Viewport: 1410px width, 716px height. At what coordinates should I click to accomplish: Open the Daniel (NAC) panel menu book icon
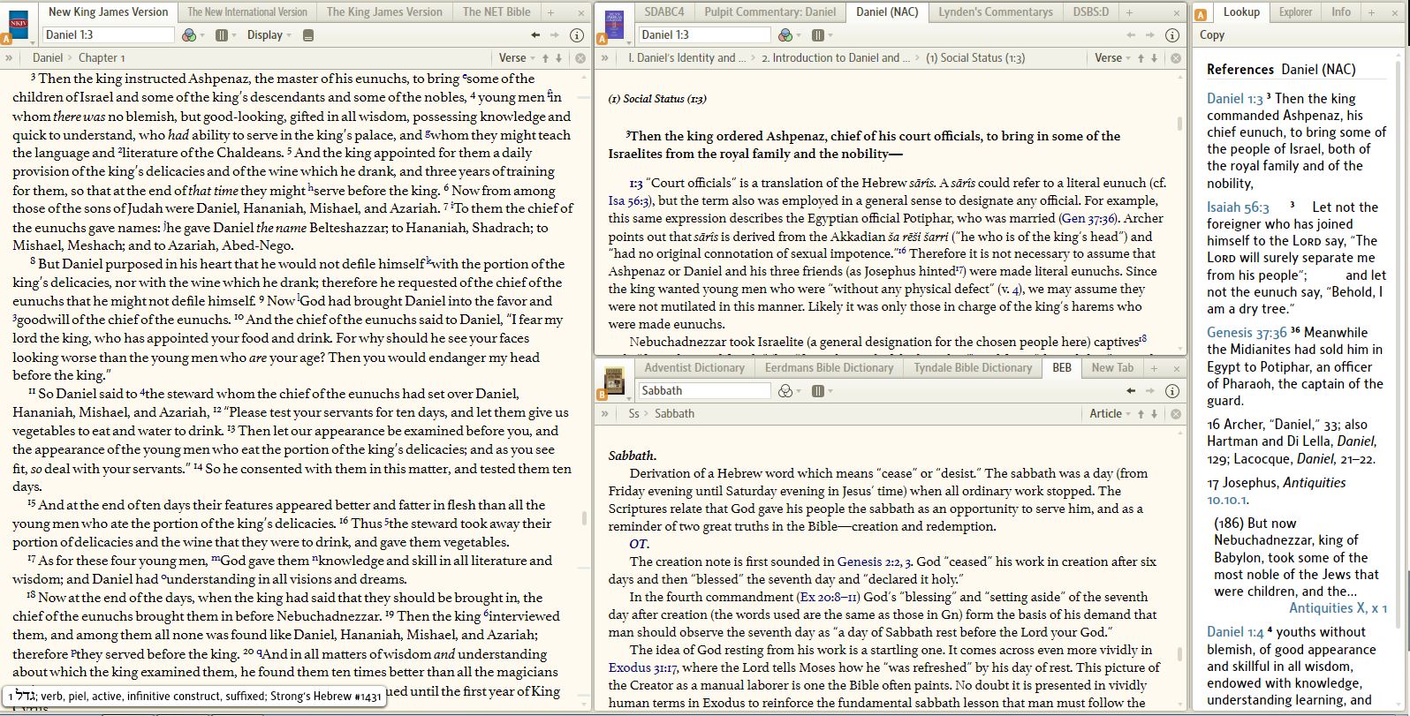click(x=613, y=23)
